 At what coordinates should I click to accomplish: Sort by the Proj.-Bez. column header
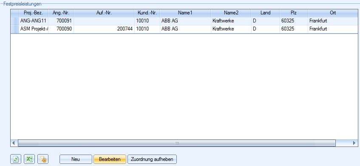[33, 13]
